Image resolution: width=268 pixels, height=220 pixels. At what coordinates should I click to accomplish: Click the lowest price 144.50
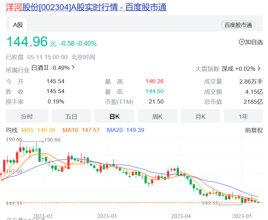pyautogui.click(x=155, y=91)
